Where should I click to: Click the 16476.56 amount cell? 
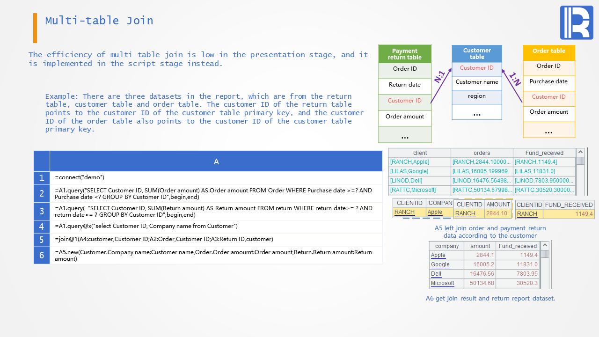click(480, 274)
